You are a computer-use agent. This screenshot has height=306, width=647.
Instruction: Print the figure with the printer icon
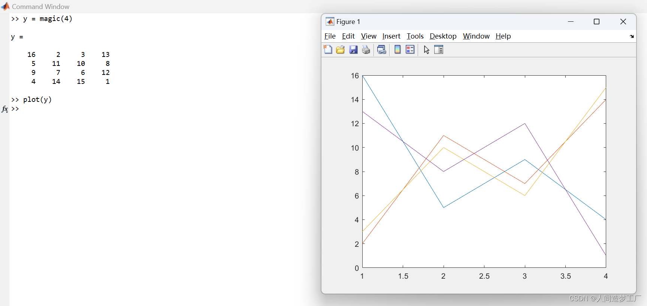pyautogui.click(x=366, y=49)
